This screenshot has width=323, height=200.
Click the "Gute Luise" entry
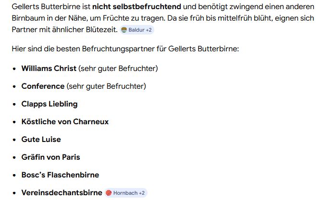(41, 139)
